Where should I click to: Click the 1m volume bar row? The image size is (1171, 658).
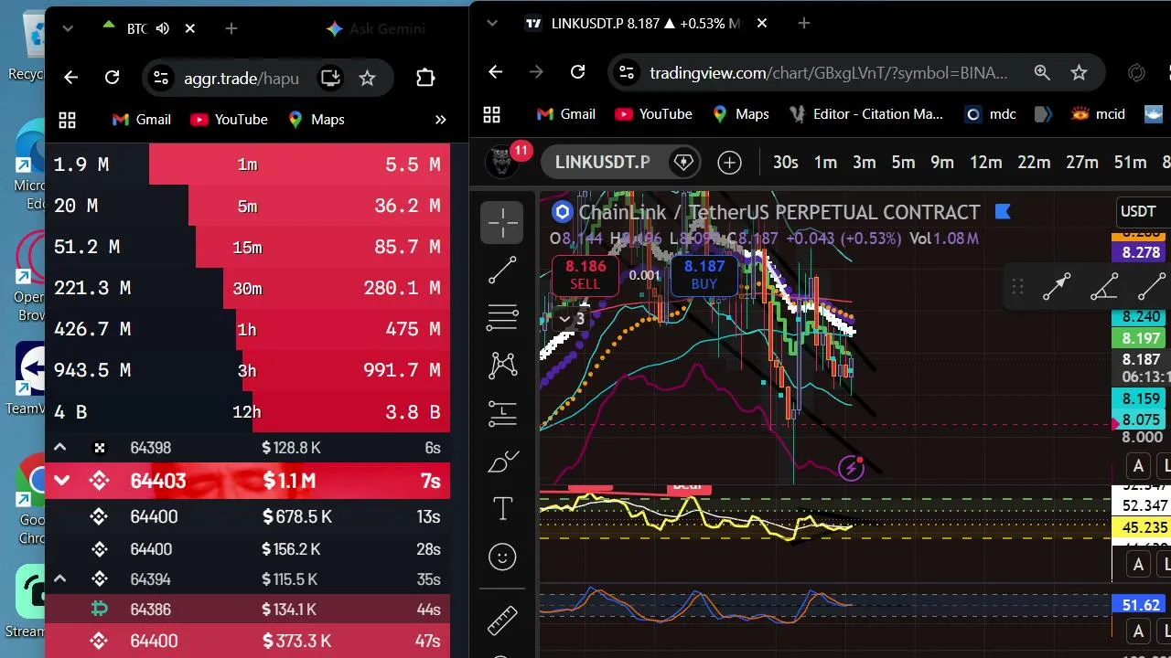pyautogui.click(x=247, y=164)
